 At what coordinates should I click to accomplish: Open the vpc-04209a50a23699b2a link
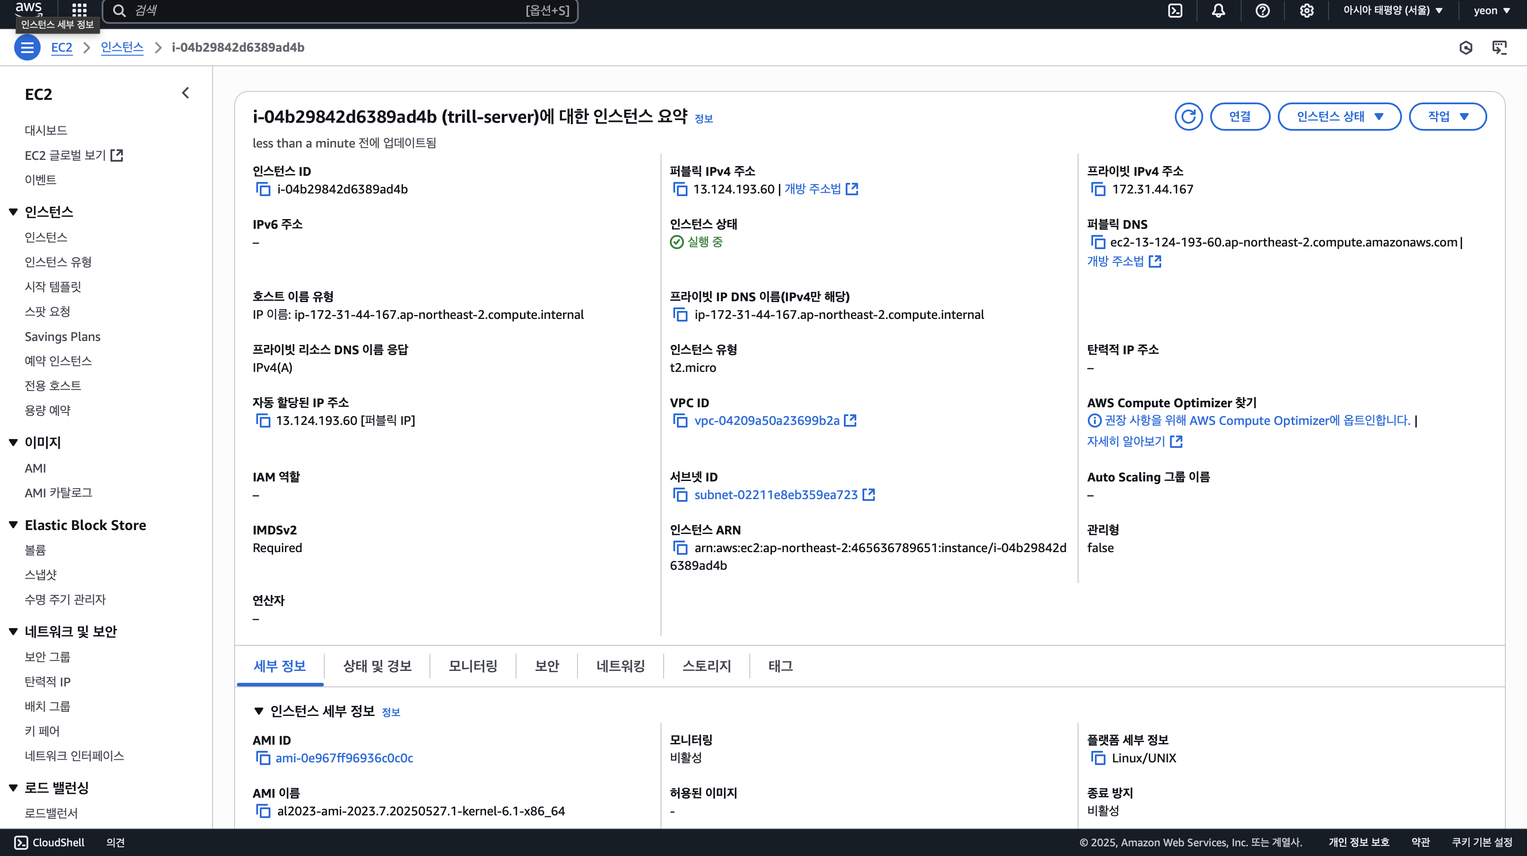[x=767, y=420]
